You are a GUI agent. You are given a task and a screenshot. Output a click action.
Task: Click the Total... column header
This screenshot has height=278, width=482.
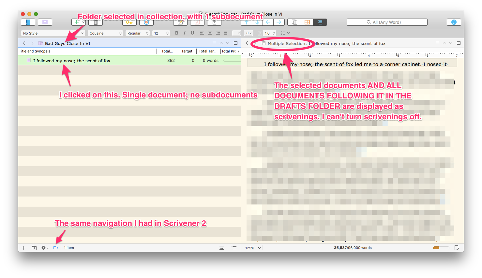[x=167, y=51]
